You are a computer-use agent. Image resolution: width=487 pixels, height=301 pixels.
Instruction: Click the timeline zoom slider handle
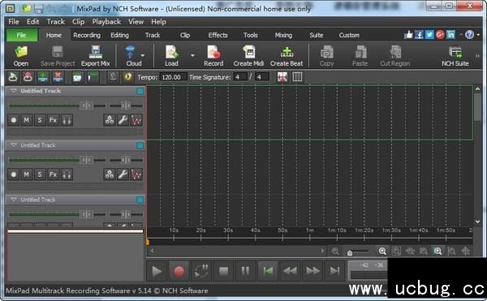point(350,252)
